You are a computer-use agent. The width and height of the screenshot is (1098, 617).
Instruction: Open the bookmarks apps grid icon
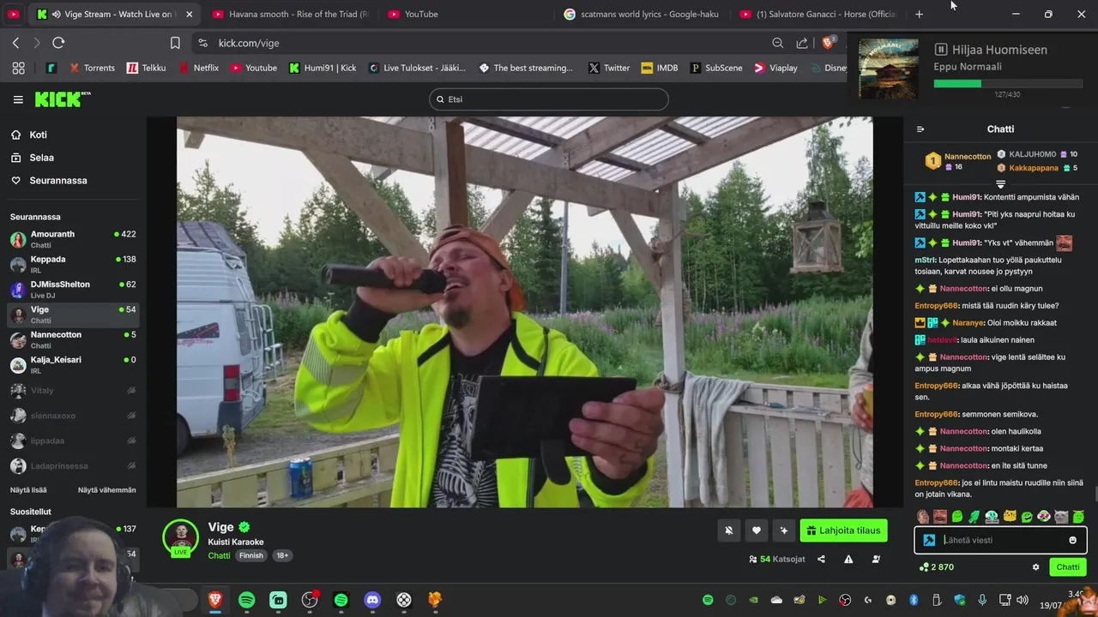[x=18, y=68]
